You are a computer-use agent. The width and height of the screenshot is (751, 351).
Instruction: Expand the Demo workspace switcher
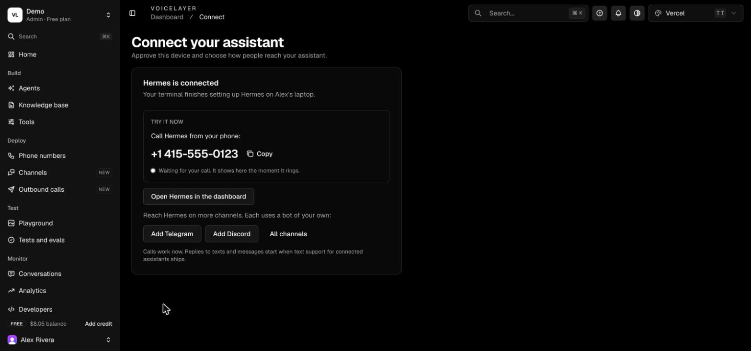tap(60, 15)
